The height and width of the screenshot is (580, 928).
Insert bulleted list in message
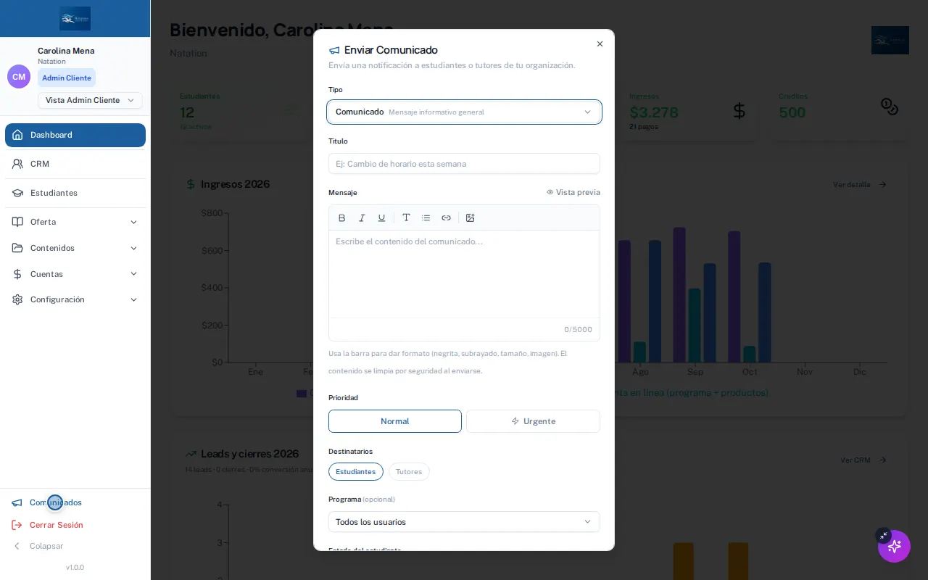pos(426,217)
